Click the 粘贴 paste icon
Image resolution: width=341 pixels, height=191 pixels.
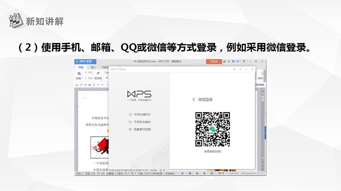pyautogui.click(x=79, y=73)
